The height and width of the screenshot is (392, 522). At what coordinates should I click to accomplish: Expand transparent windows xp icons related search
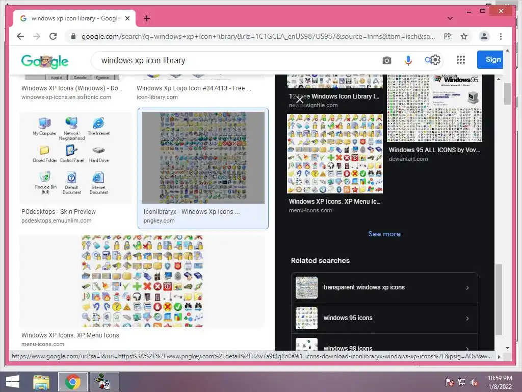[384, 287]
